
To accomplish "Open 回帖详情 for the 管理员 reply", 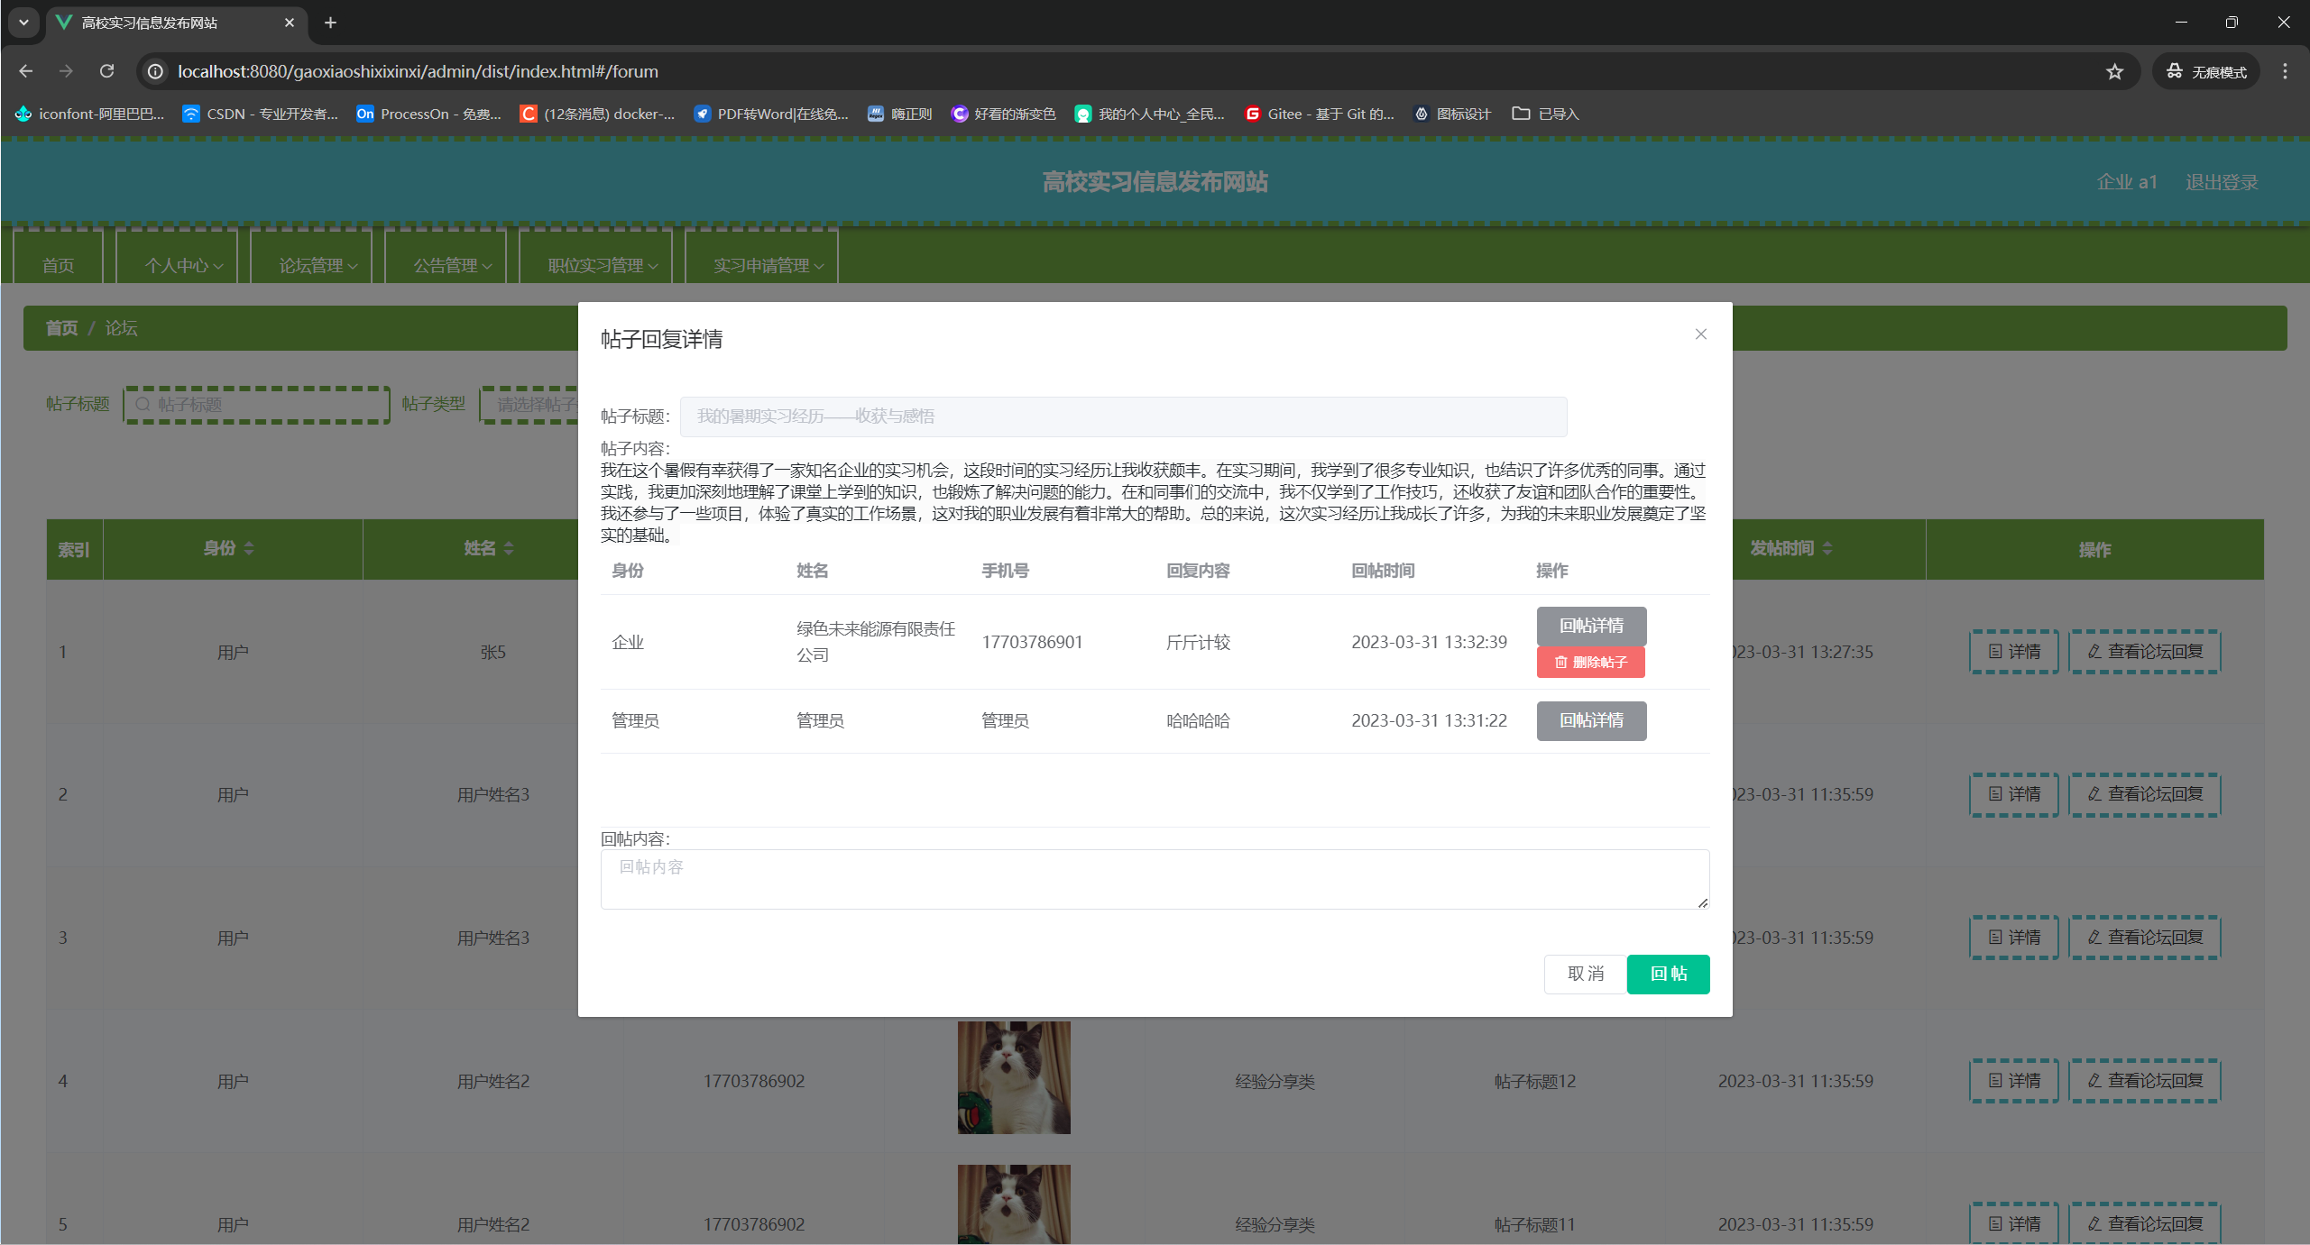I will point(1591,720).
